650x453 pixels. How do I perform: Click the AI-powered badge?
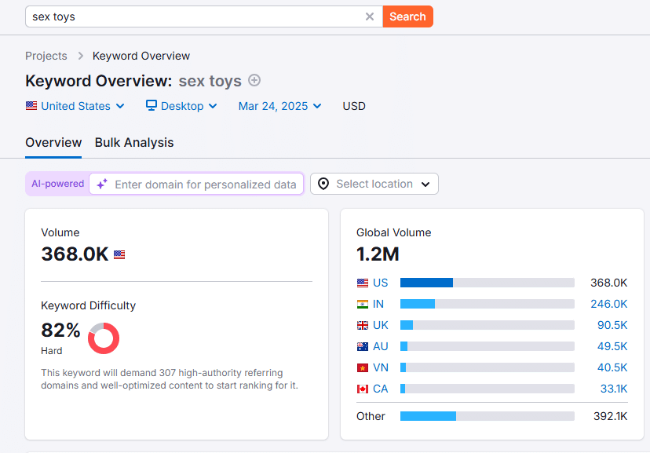(57, 184)
